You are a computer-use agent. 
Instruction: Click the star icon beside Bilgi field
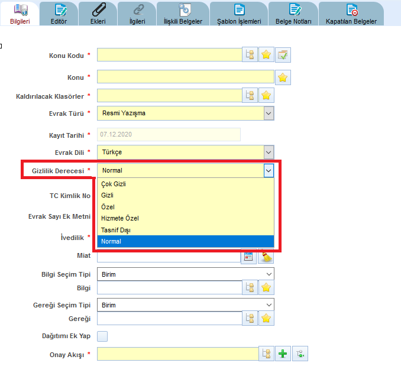coord(267,287)
